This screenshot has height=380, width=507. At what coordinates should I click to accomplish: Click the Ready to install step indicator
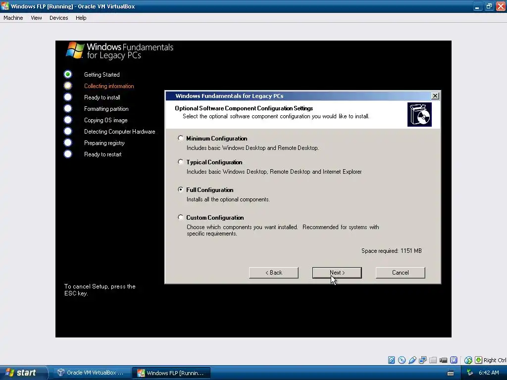pyautogui.click(x=67, y=97)
